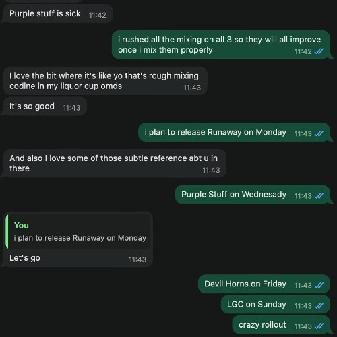Click read receipt ticks on 'crazy rollout' message

click(319, 326)
